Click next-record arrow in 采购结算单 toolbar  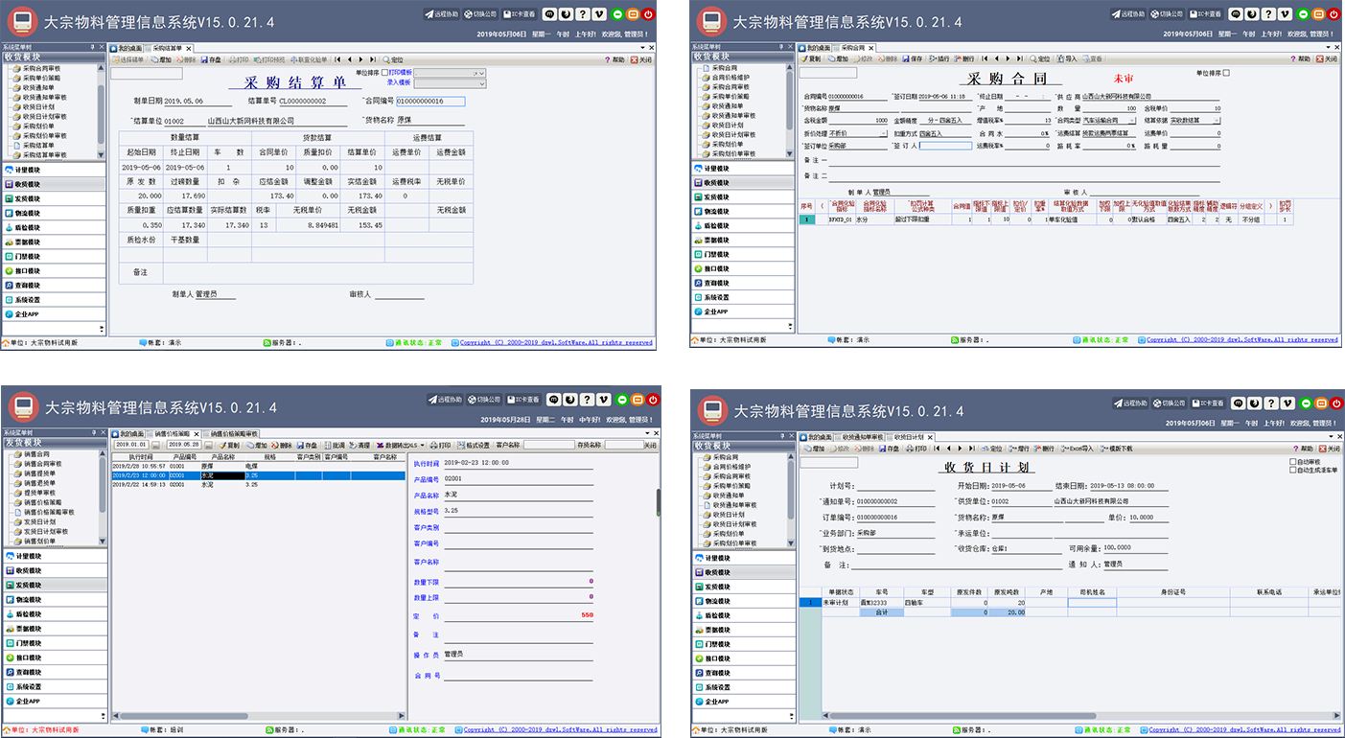coord(360,59)
